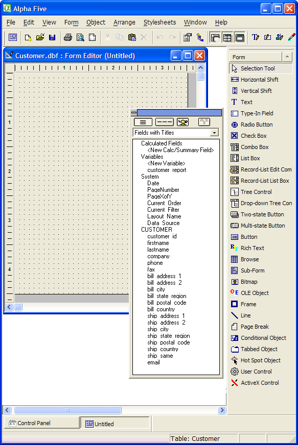Image resolution: width=298 pixels, height=445 pixels.
Task: Toggle the rulers toolbar button
Action: coord(215,37)
